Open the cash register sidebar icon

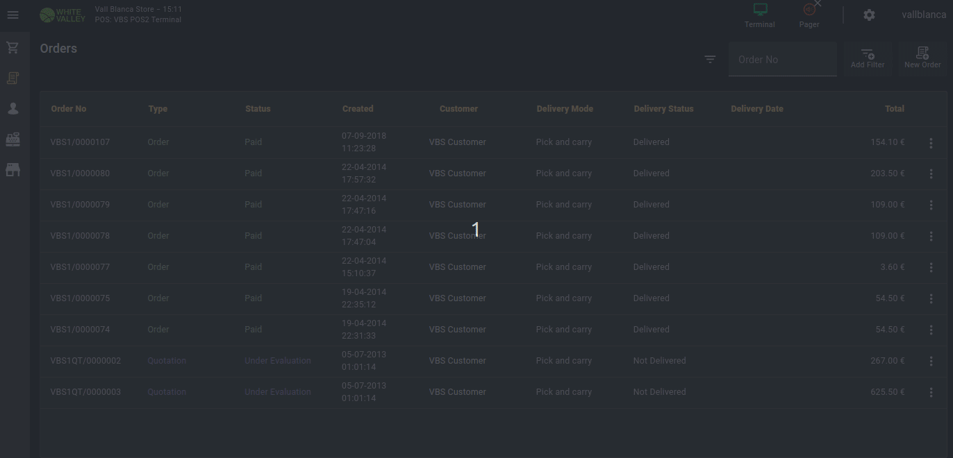click(x=13, y=139)
